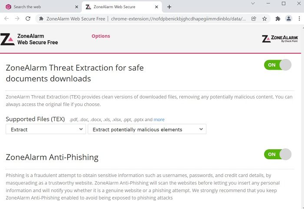304x209 pixels.
Task: Open the Extensions puzzle icon
Action: pyautogui.click(x=278, y=19)
